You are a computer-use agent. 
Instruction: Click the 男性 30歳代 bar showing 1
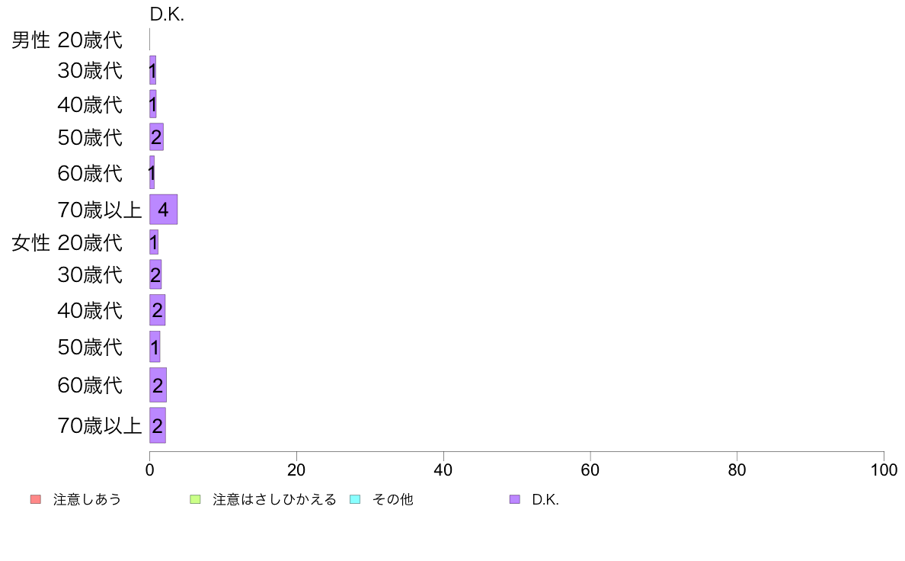click(152, 70)
